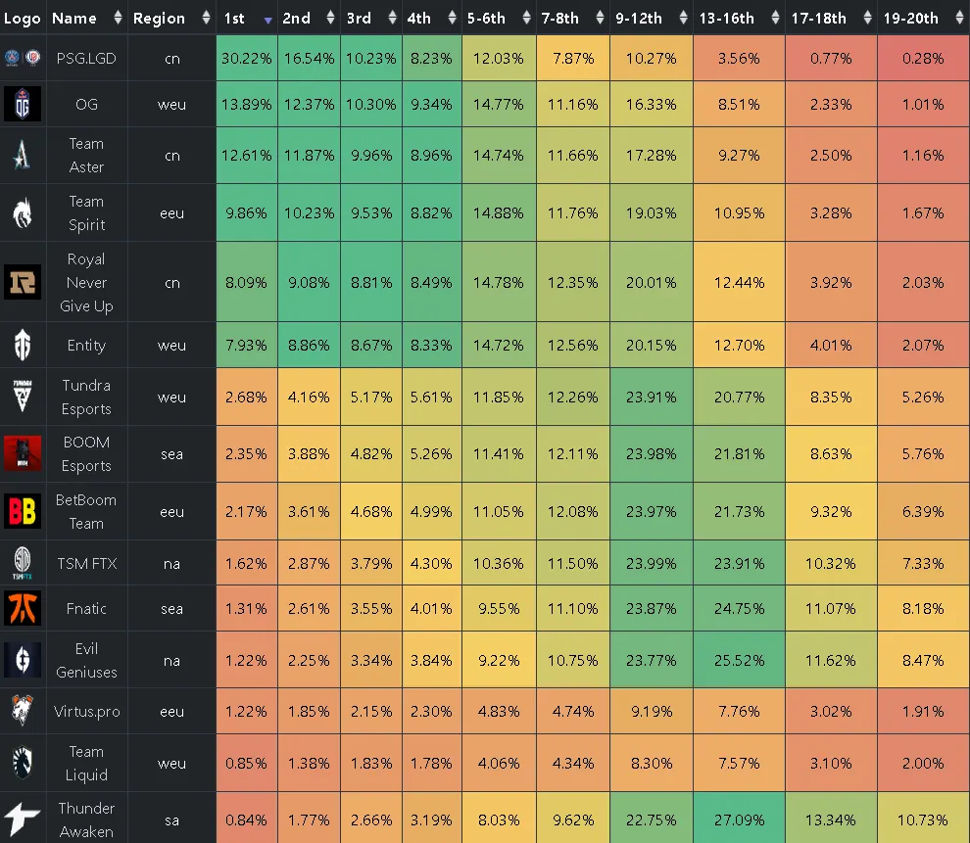Image resolution: width=970 pixels, height=843 pixels.
Task: Click the OG team logo
Action: (x=23, y=104)
